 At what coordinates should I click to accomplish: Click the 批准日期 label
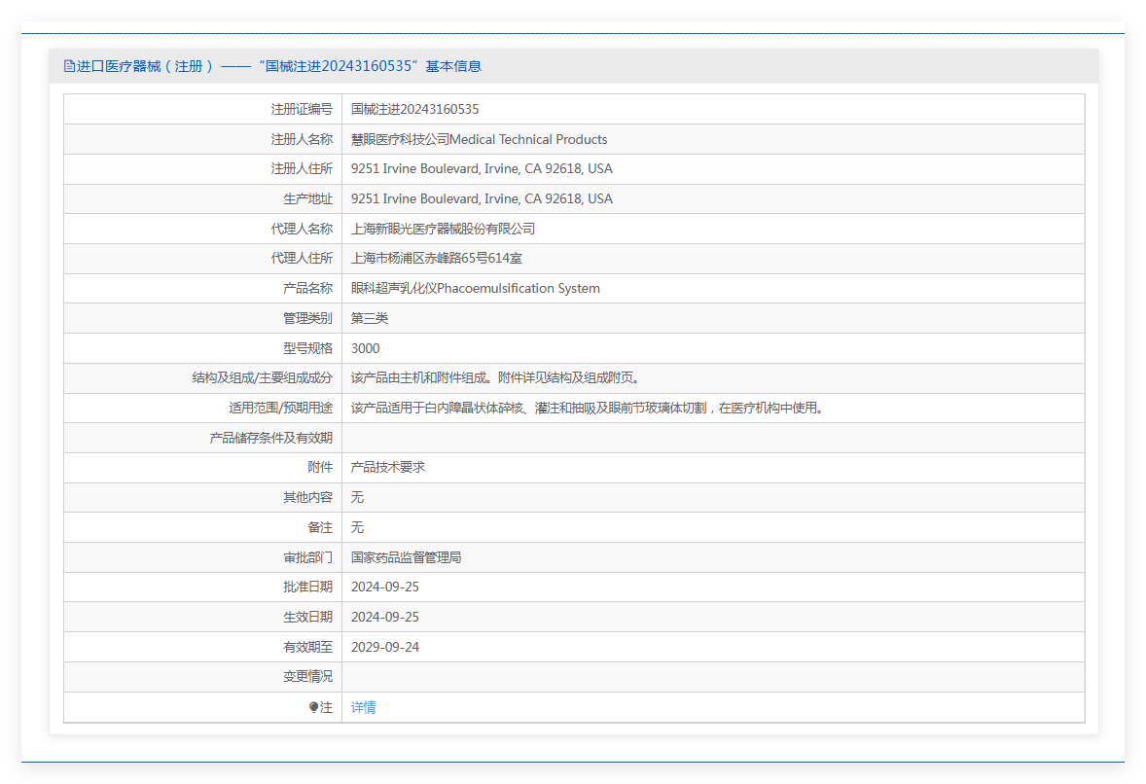307,588
